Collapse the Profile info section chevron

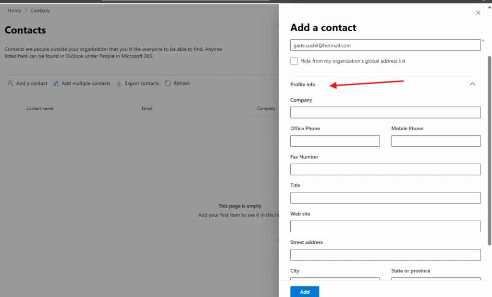pyautogui.click(x=472, y=84)
